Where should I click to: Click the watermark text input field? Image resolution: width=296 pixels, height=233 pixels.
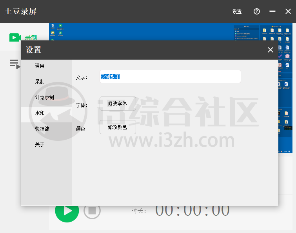(170, 76)
